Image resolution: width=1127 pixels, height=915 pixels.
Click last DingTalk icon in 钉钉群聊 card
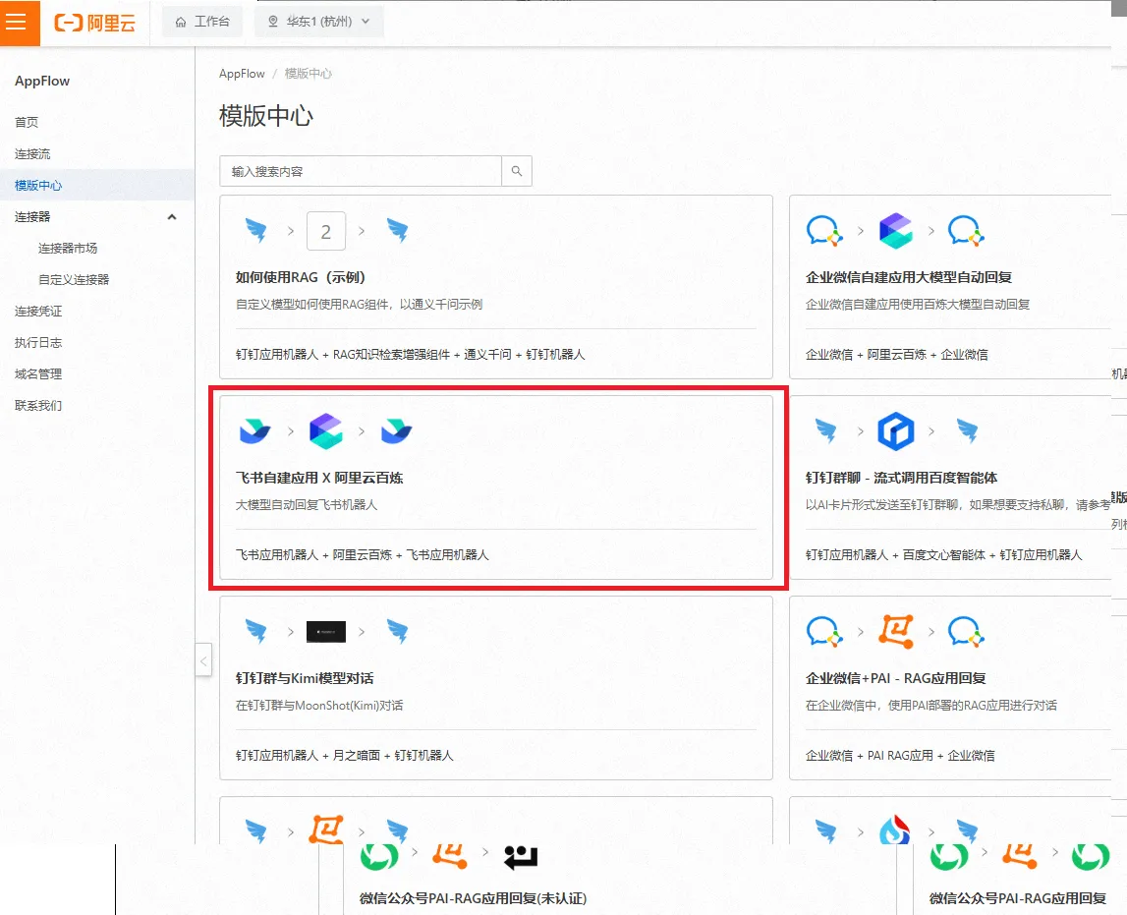click(x=968, y=431)
